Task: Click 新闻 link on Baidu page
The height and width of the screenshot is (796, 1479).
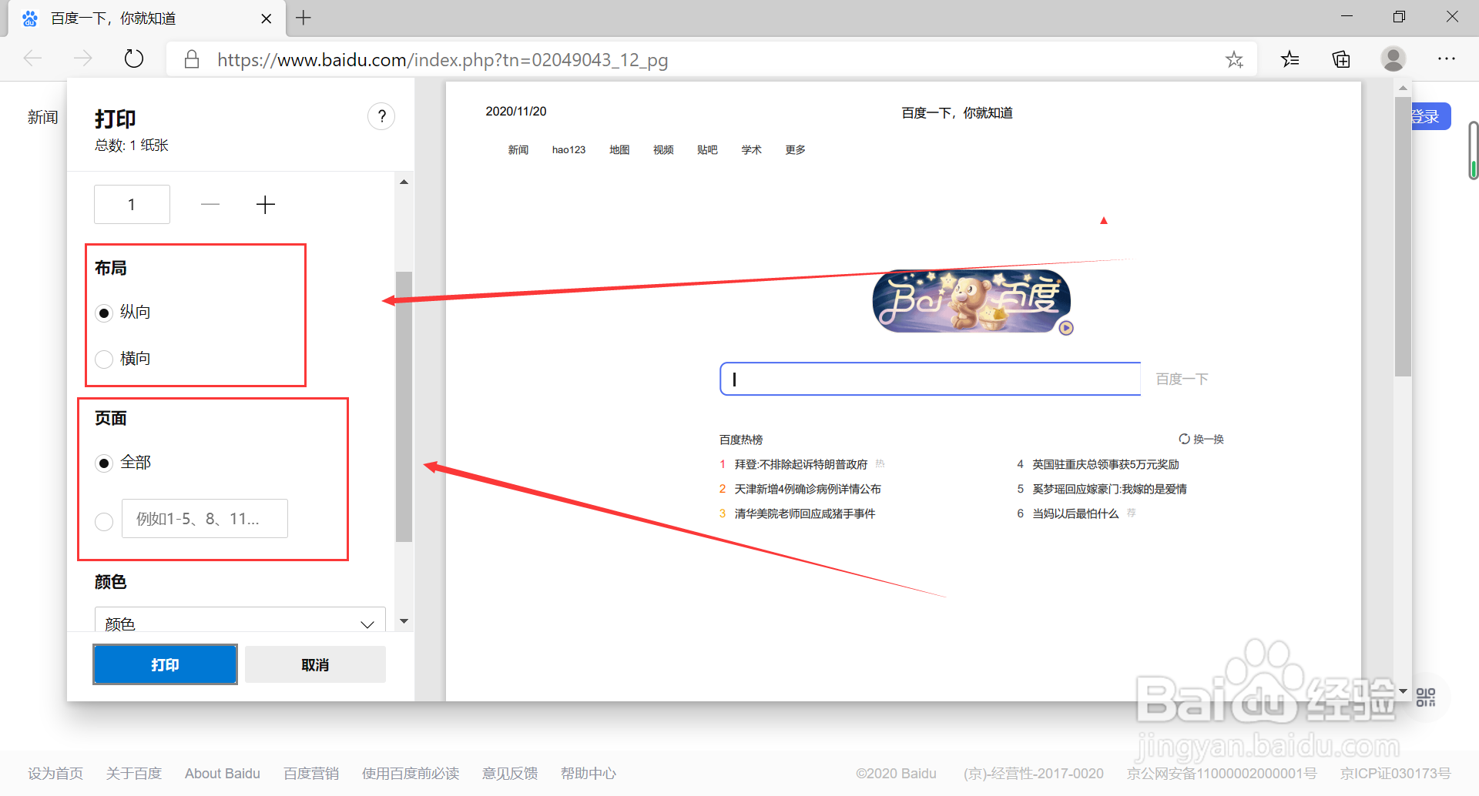Action: coord(42,117)
